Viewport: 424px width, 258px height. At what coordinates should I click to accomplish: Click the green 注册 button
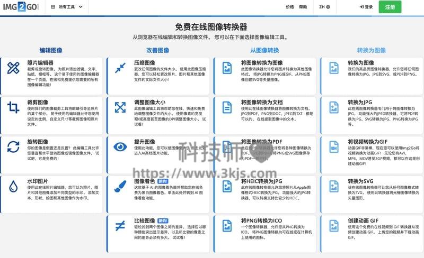click(x=390, y=7)
